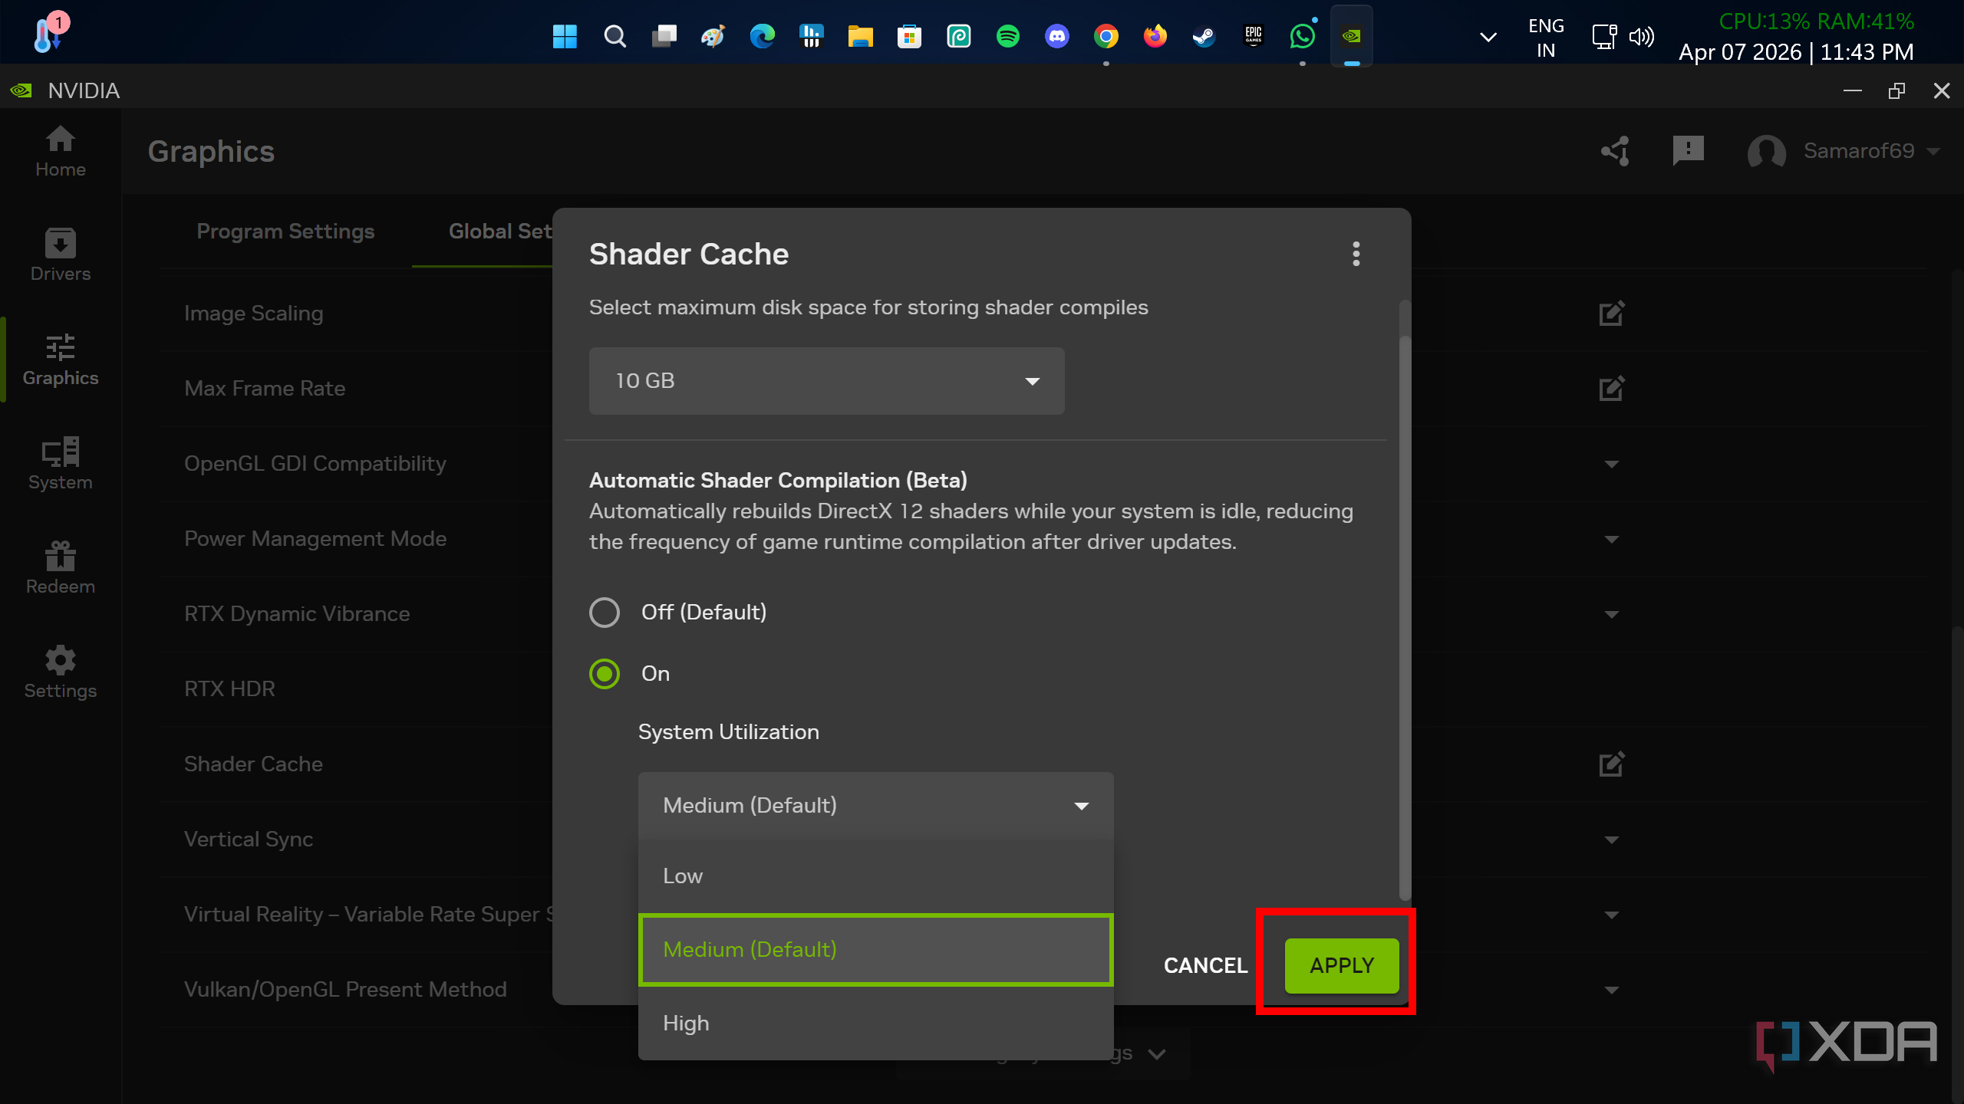The width and height of the screenshot is (1964, 1104).
Task: Open the Redeem sidebar section
Action: point(60,568)
